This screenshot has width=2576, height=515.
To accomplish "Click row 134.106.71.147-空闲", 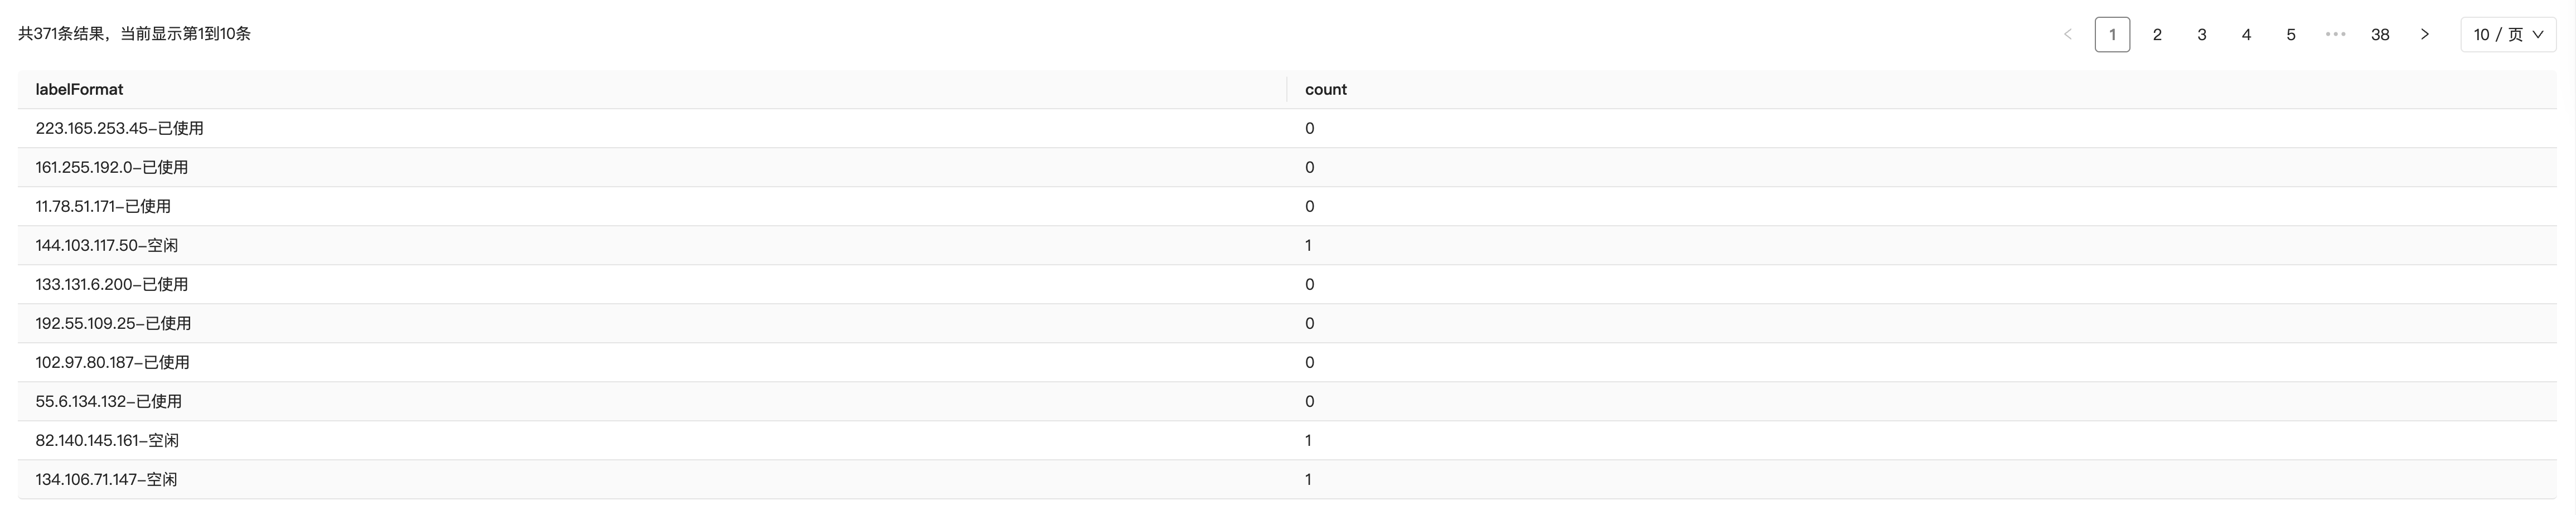I will (106, 479).
